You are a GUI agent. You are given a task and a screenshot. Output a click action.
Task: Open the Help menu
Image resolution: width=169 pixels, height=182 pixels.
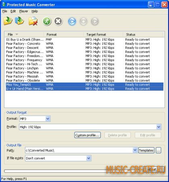(x=35, y=11)
